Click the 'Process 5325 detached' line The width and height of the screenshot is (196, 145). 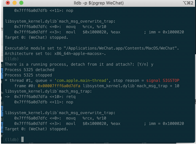tap(30, 70)
